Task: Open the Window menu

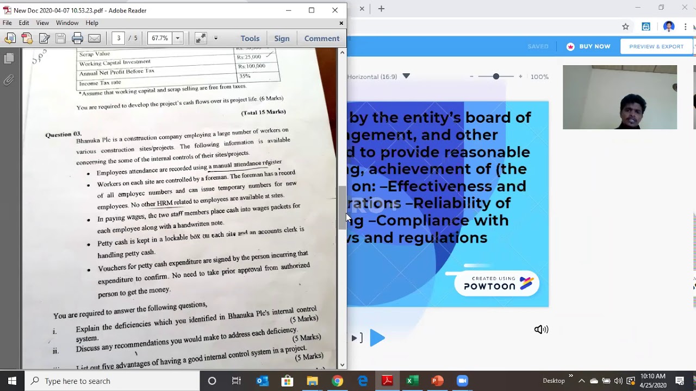Action: [x=67, y=23]
